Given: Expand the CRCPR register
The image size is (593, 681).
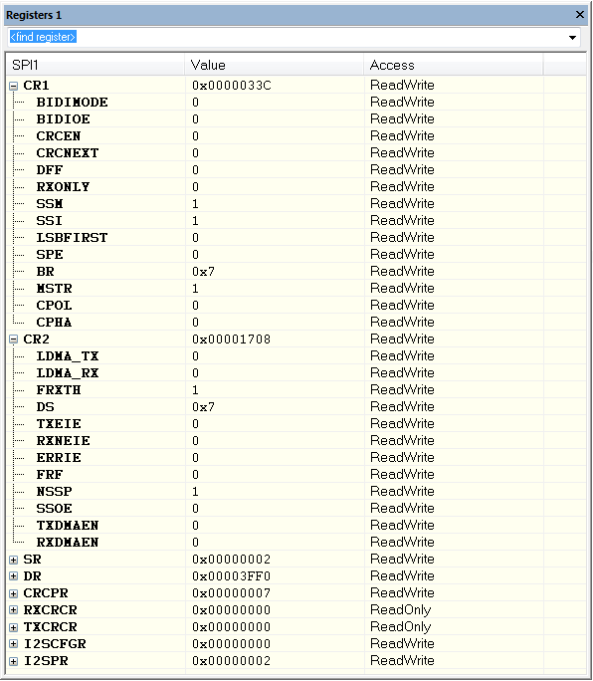Looking at the screenshot, I should click(14, 593).
